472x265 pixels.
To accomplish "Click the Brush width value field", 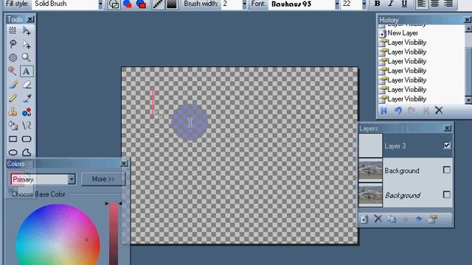I will (x=231, y=4).
